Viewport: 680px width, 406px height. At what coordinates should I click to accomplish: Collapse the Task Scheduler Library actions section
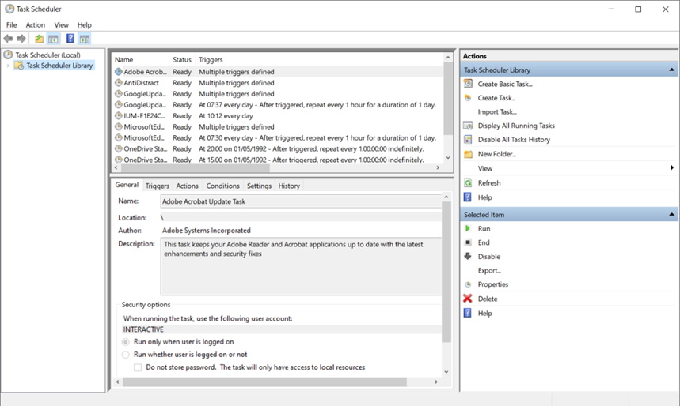[672, 70]
